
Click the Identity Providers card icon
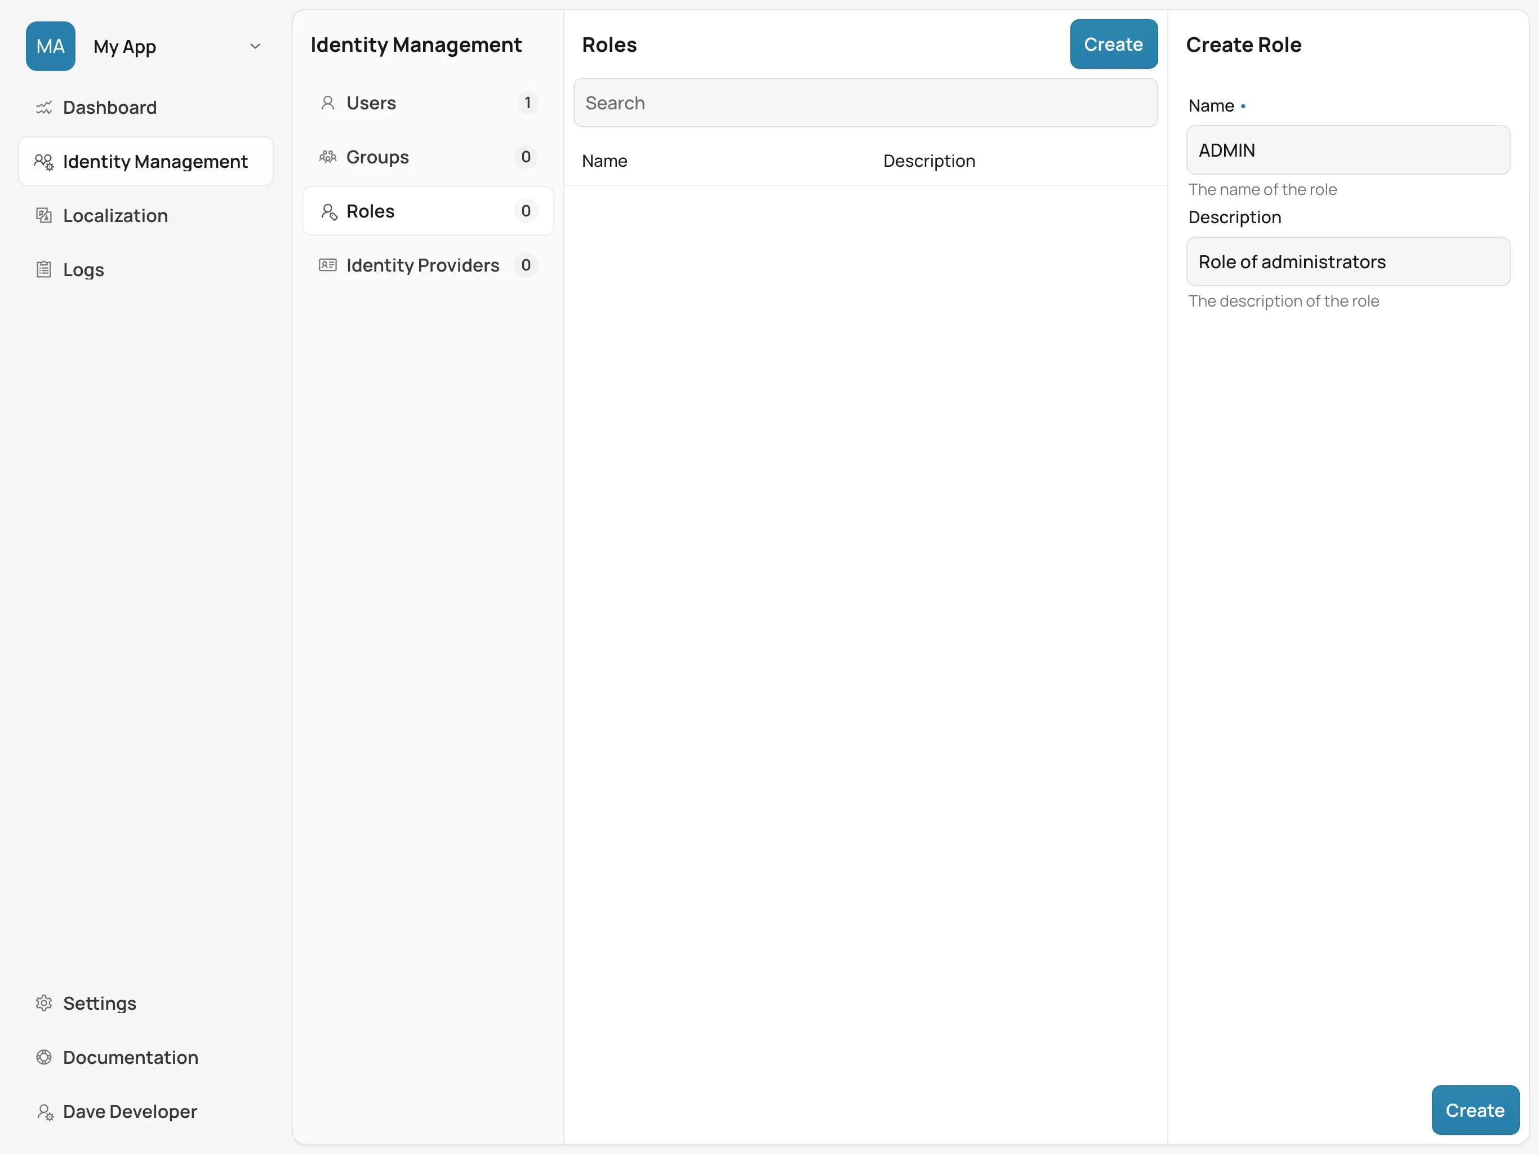tap(328, 265)
